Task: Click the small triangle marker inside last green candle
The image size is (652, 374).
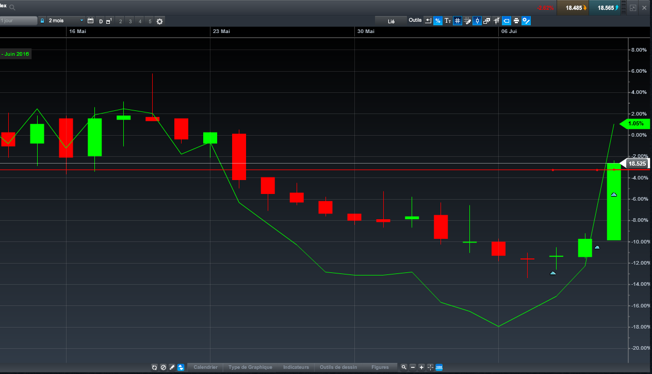Action: pyautogui.click(x=614, y=194)
